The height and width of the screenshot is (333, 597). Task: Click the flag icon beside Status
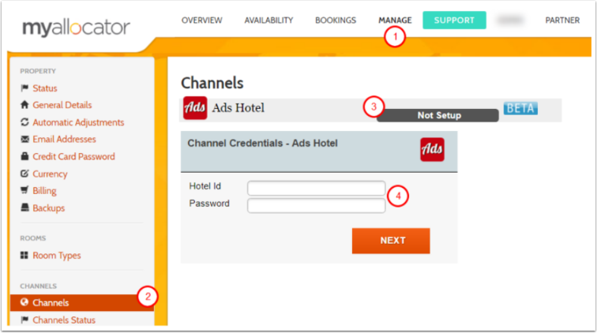[24, 88]
